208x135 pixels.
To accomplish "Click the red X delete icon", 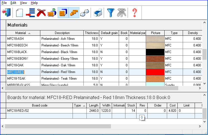I will (41, 13).
